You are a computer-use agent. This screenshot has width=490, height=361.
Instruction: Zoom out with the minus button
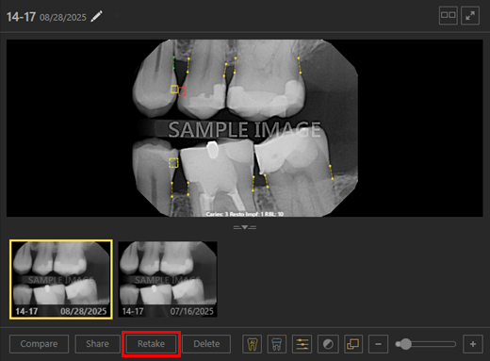(x=378, y=344)
